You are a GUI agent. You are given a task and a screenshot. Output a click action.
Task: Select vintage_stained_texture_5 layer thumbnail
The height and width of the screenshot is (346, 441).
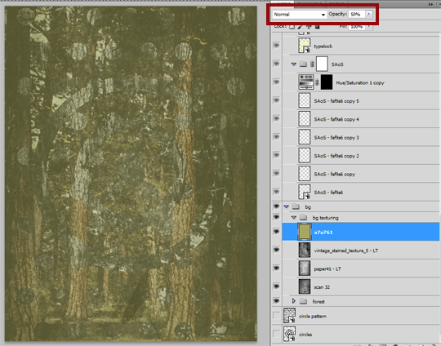tap(305, 251)
